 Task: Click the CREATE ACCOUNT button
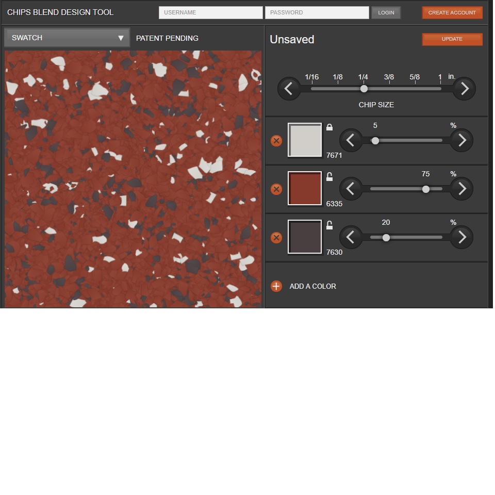pyautogui.click(x=452, y=12)
